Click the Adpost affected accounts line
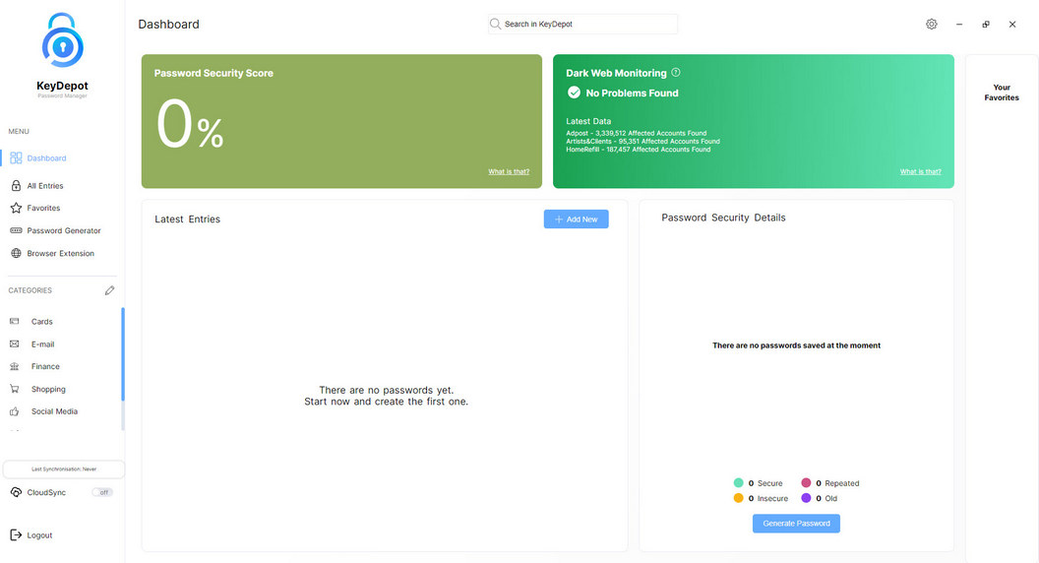This screenshot has height=563, width=1039. coord(637,133)
